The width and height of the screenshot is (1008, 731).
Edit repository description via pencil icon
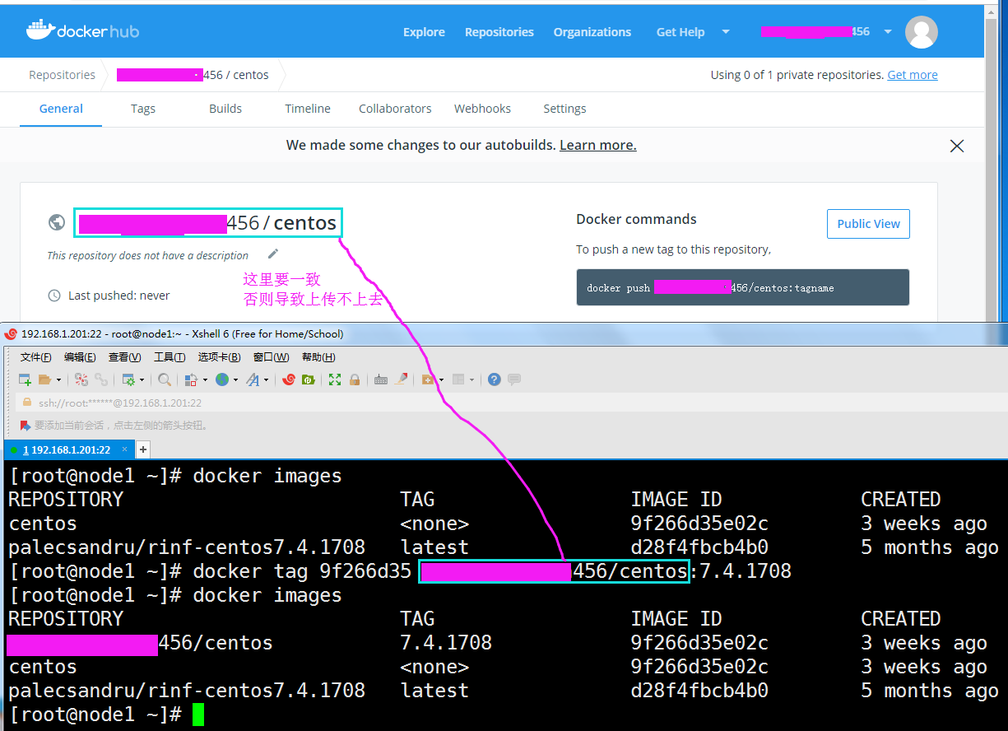tap(273, 254)
